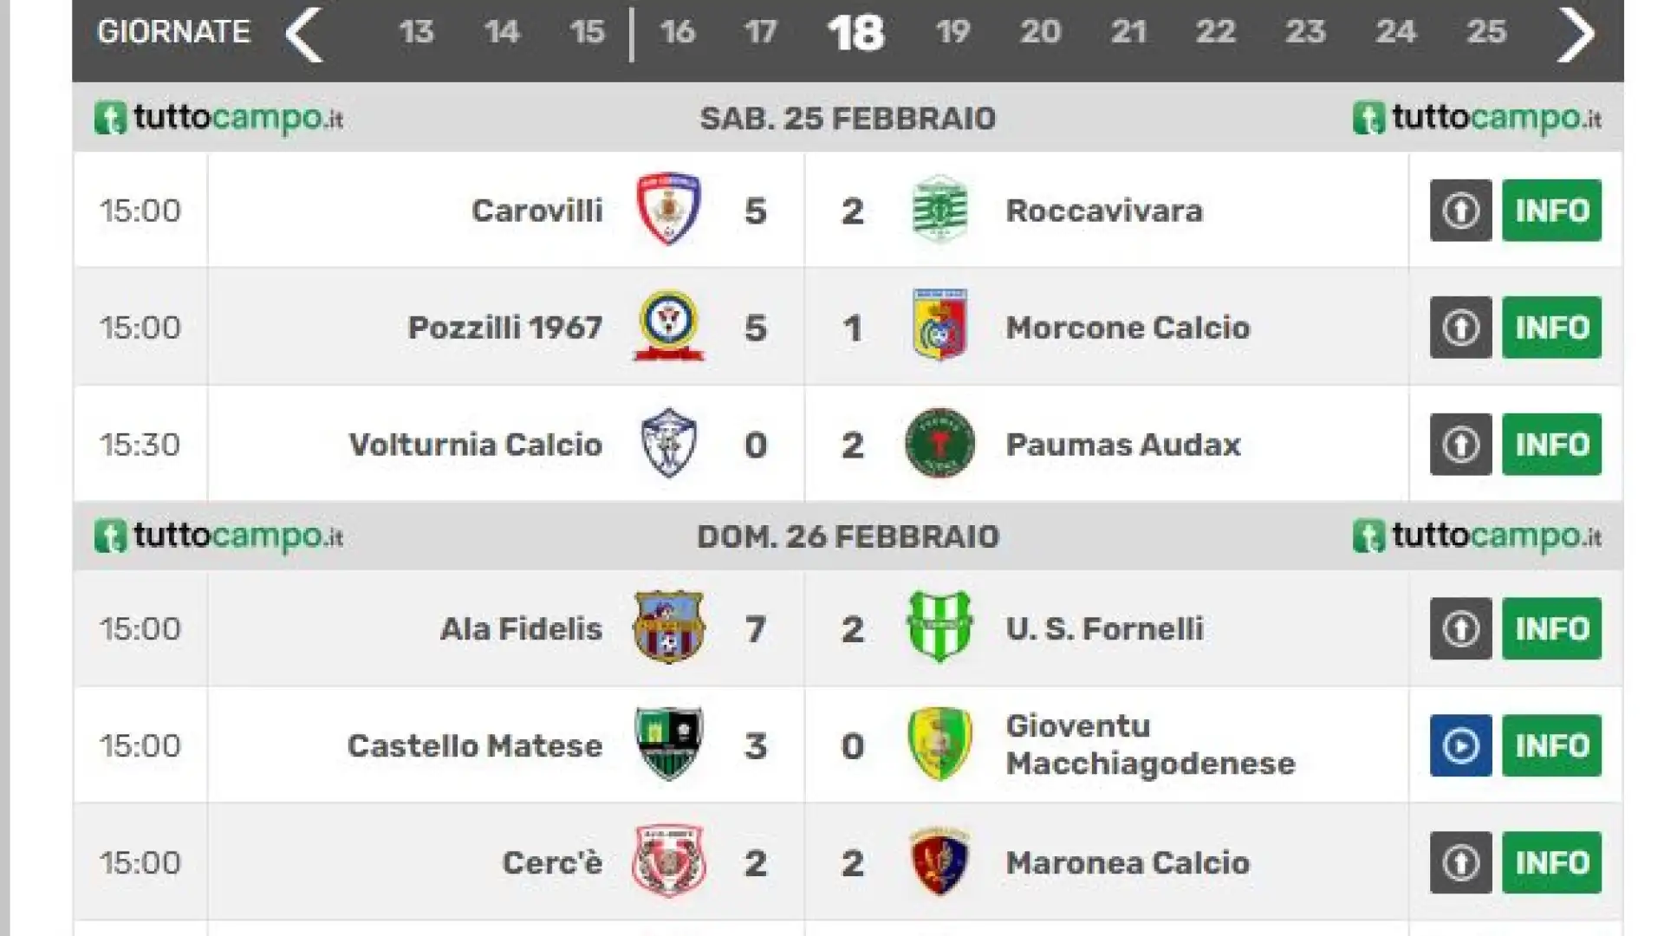1664x936 pixels.
Task: Open the Gioventu Macchiagodenese team name
Action: (x=1150, y=744)
